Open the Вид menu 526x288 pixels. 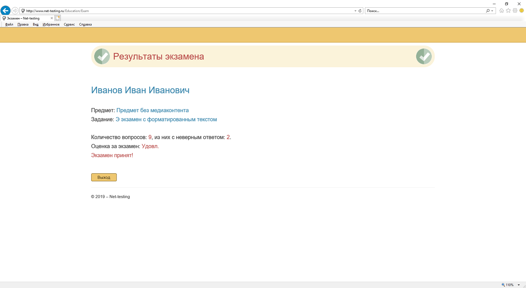[x=35, y=24]
